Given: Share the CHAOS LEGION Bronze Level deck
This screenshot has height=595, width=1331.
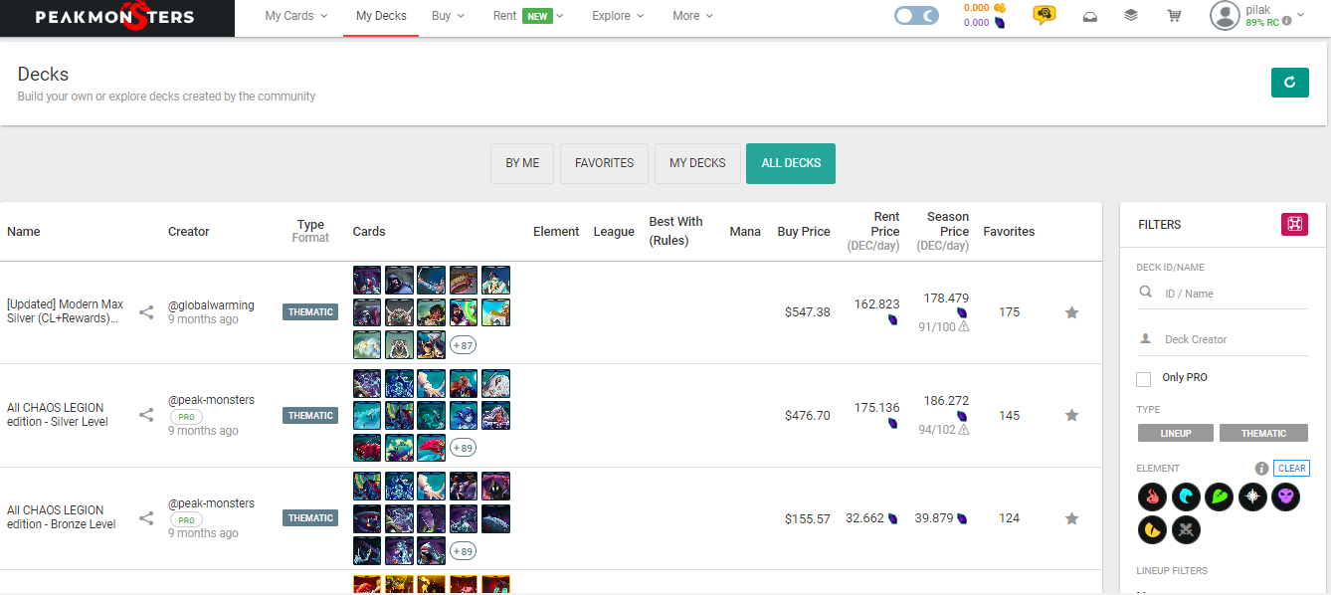Looking at the screenshot, I should coord(146,517).
